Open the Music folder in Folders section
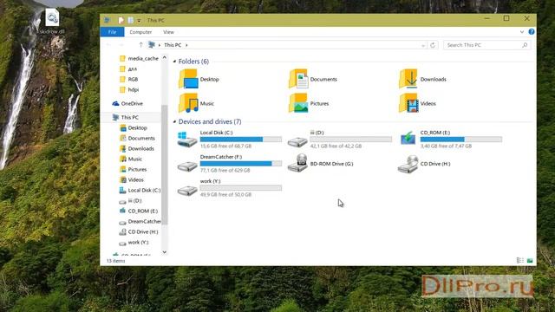 [x=197, y=103]
